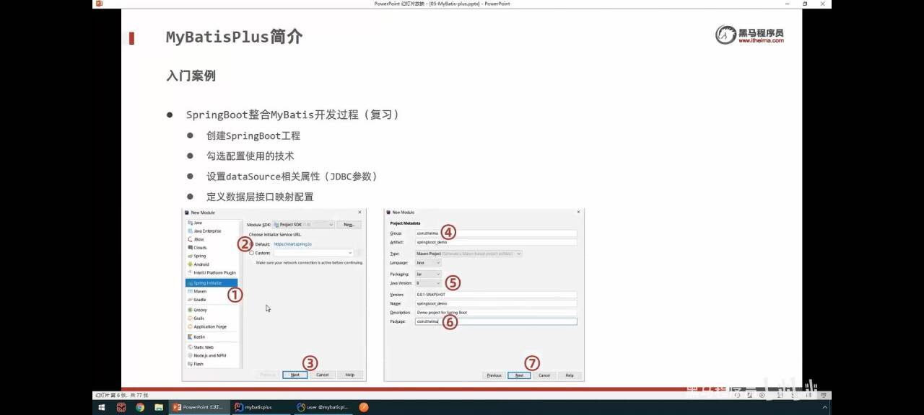Switch to user @mybatispl taskbar window
Viewport: 924px width, 415px height.
pos(323,407)
